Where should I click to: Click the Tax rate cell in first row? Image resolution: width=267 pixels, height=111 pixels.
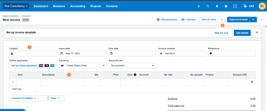pos(174,82)
